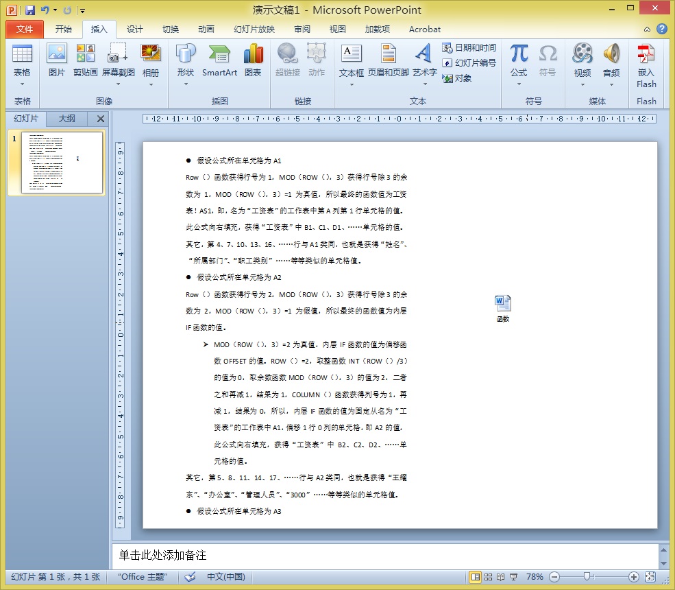Insert a picture from file
675x590 pixels.
pos(56,63)
